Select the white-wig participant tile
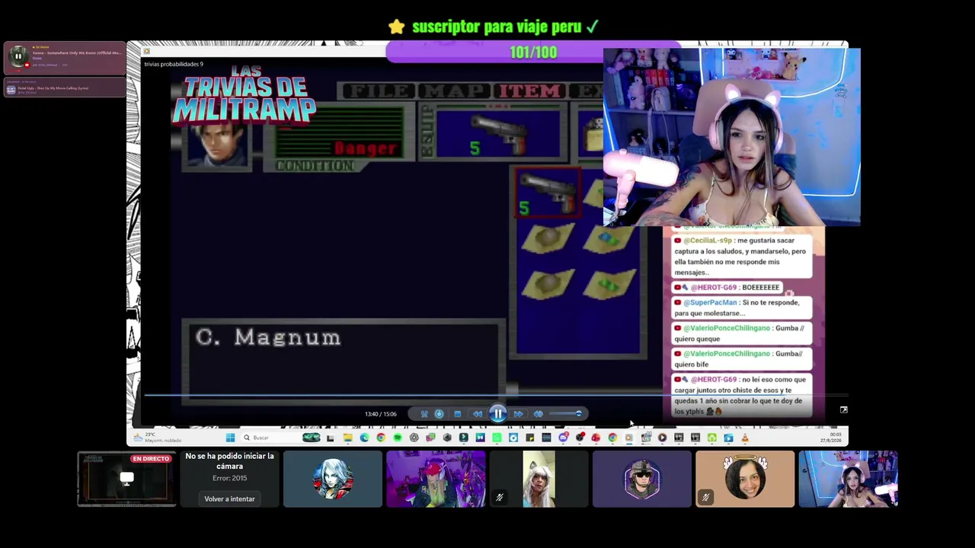This screenshot has height=548, width=975. tap(539, 479)
